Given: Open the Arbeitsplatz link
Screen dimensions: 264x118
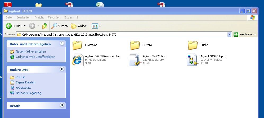Looking at the screenshot, I should (x=24, y=88).
